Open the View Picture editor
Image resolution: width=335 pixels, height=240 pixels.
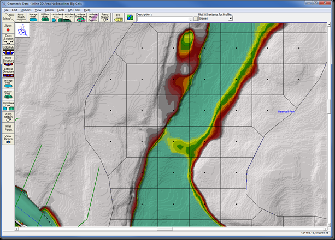point(8,138)
